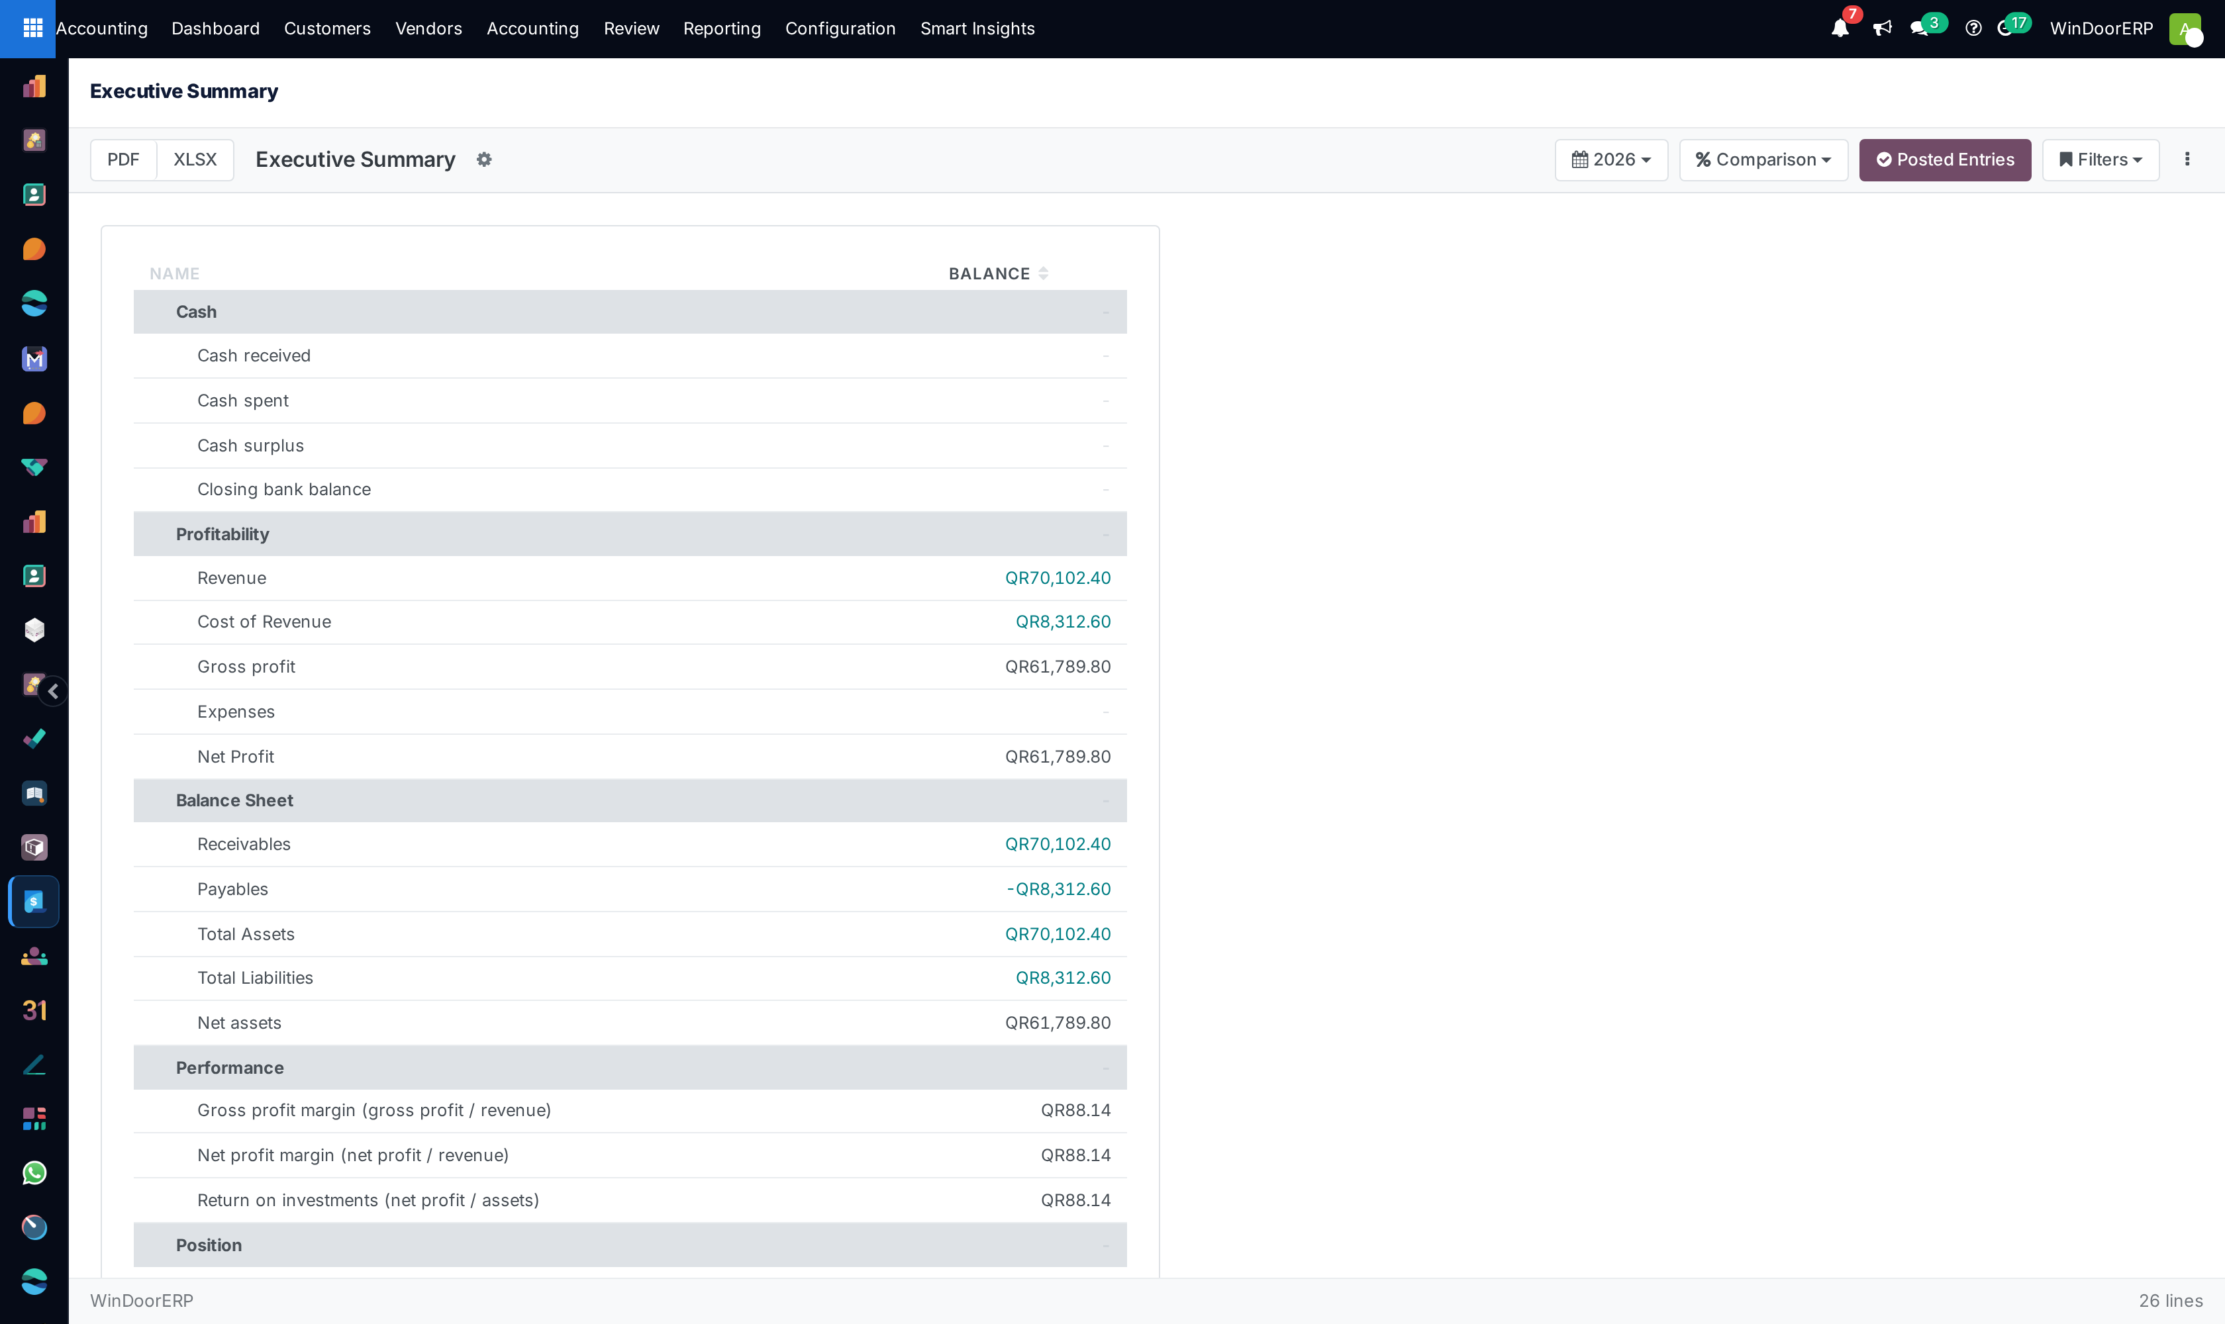The height and width of the screenshot is (1324, 2225).
Task: Click the Net Profit value QR61,789.80
Action: pyautogui.click(x=1058, y=757)
